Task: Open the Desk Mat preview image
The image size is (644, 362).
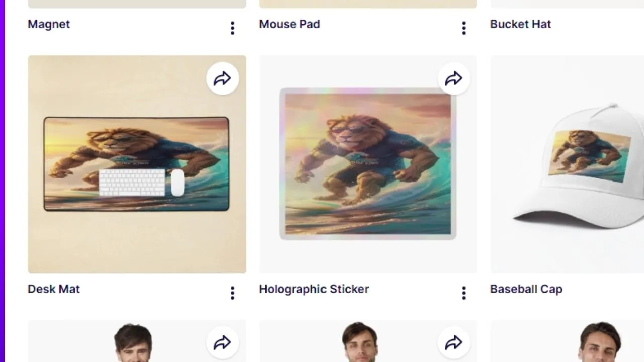Action: point(137,164)
